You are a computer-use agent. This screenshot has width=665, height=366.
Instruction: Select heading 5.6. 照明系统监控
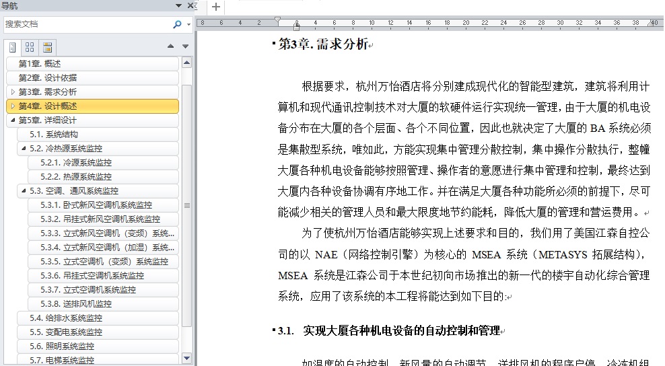point(98,346)
